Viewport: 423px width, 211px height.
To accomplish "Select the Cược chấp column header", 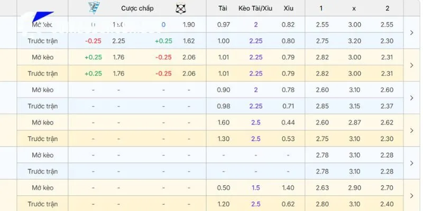I will tap(137, 8).
